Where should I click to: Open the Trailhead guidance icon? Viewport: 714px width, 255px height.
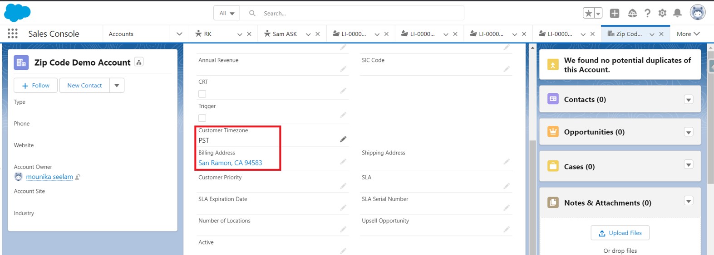click(x=632, y=13)
